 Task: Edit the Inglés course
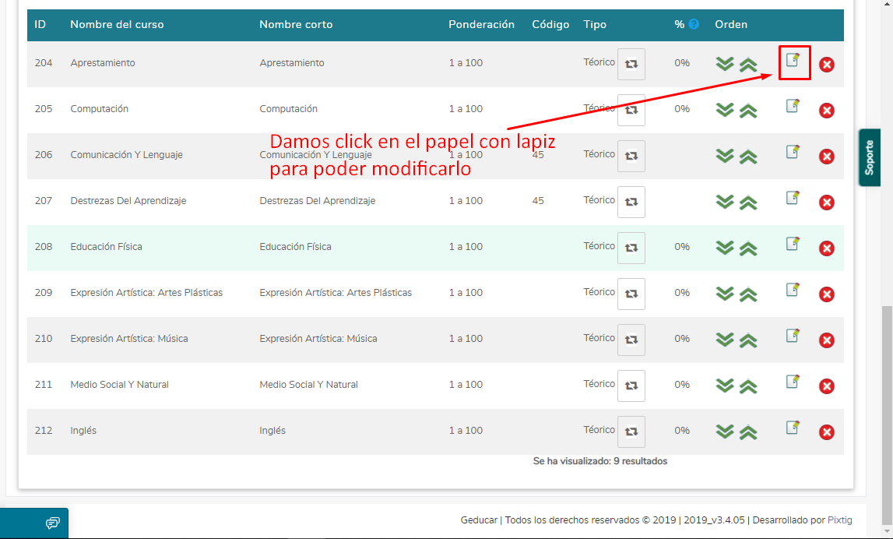tap(793, 428)
